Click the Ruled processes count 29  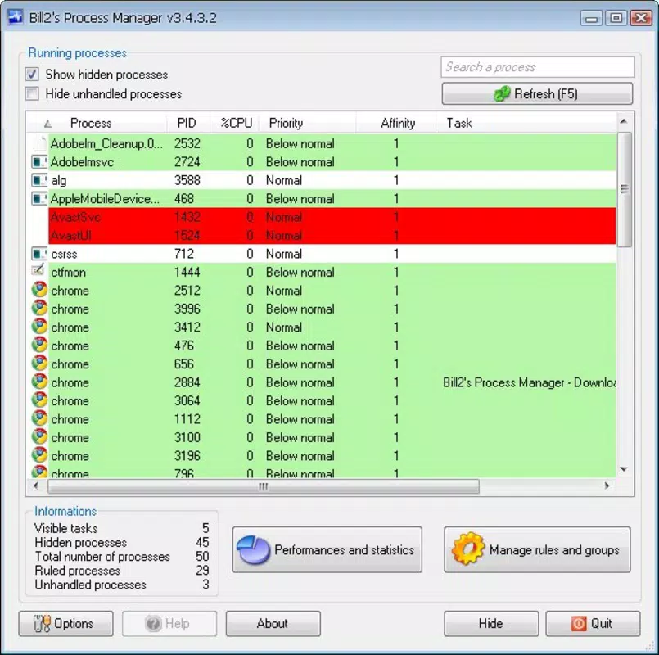[x=202, y=571]
